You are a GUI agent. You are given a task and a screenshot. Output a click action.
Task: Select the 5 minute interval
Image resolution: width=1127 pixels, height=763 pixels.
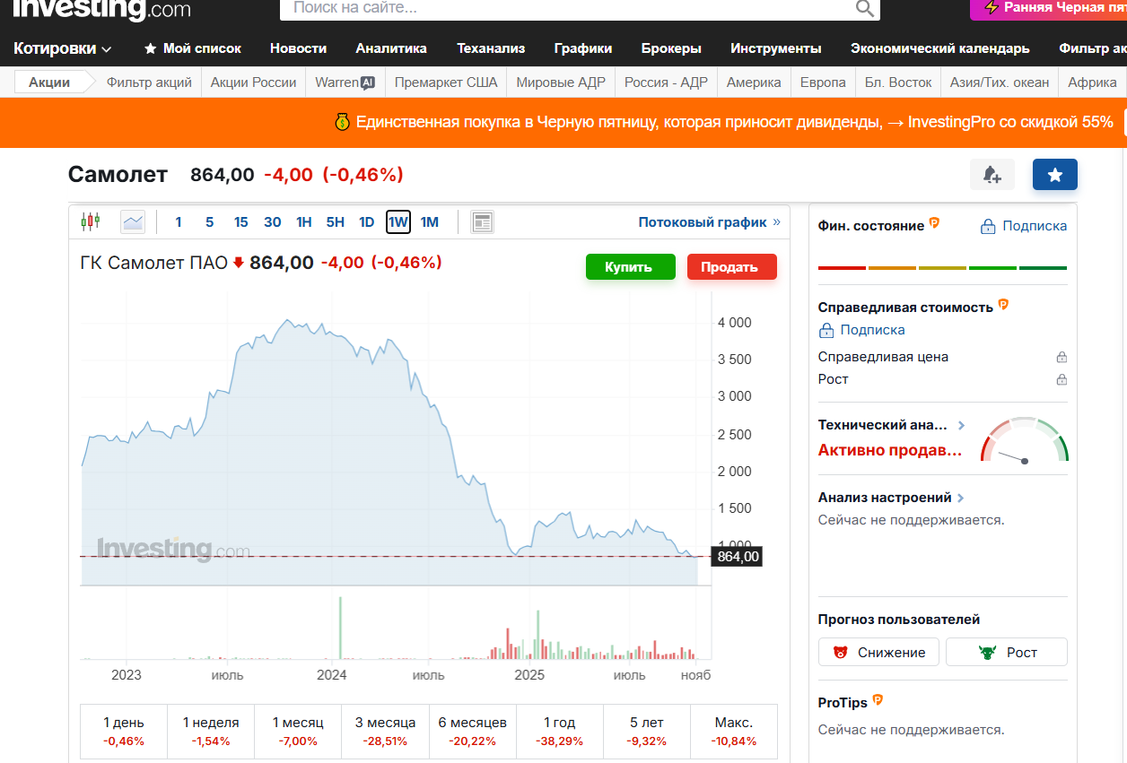tap(209, 221)
